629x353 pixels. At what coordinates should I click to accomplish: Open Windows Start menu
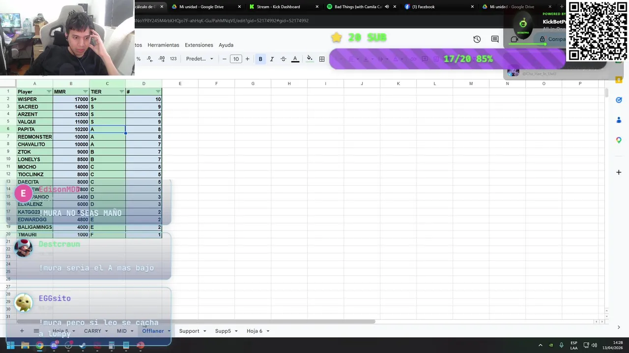click(x=10, y=346)
